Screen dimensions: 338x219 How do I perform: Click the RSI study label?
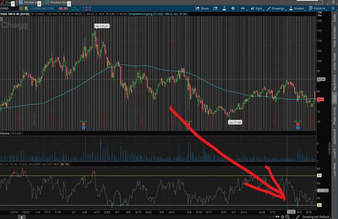pyautogui.click(x=23, y=164)
